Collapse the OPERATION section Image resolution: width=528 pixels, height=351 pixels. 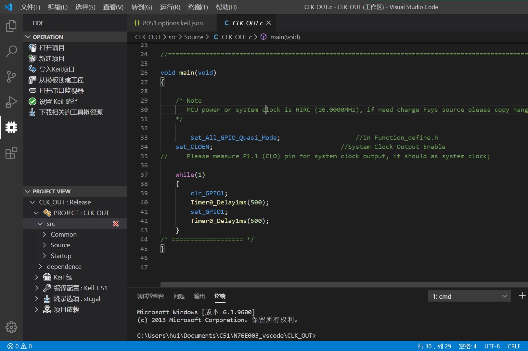point(28,37)
